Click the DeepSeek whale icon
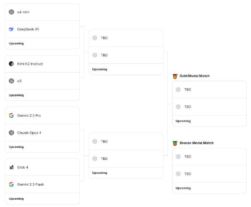Image resolution: width=251 pixels, height=207 pixels. coord(11,29)
